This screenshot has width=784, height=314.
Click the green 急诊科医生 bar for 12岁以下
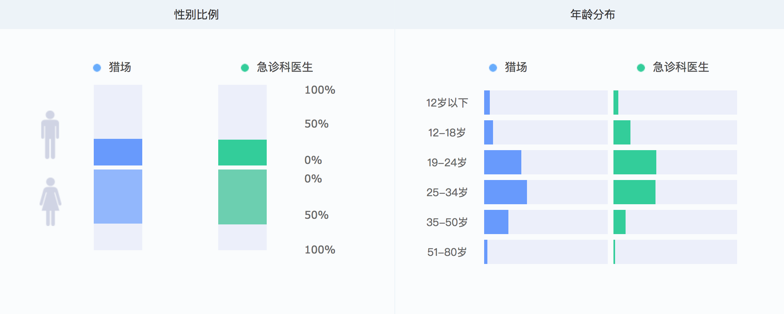(x=616, y=103)
